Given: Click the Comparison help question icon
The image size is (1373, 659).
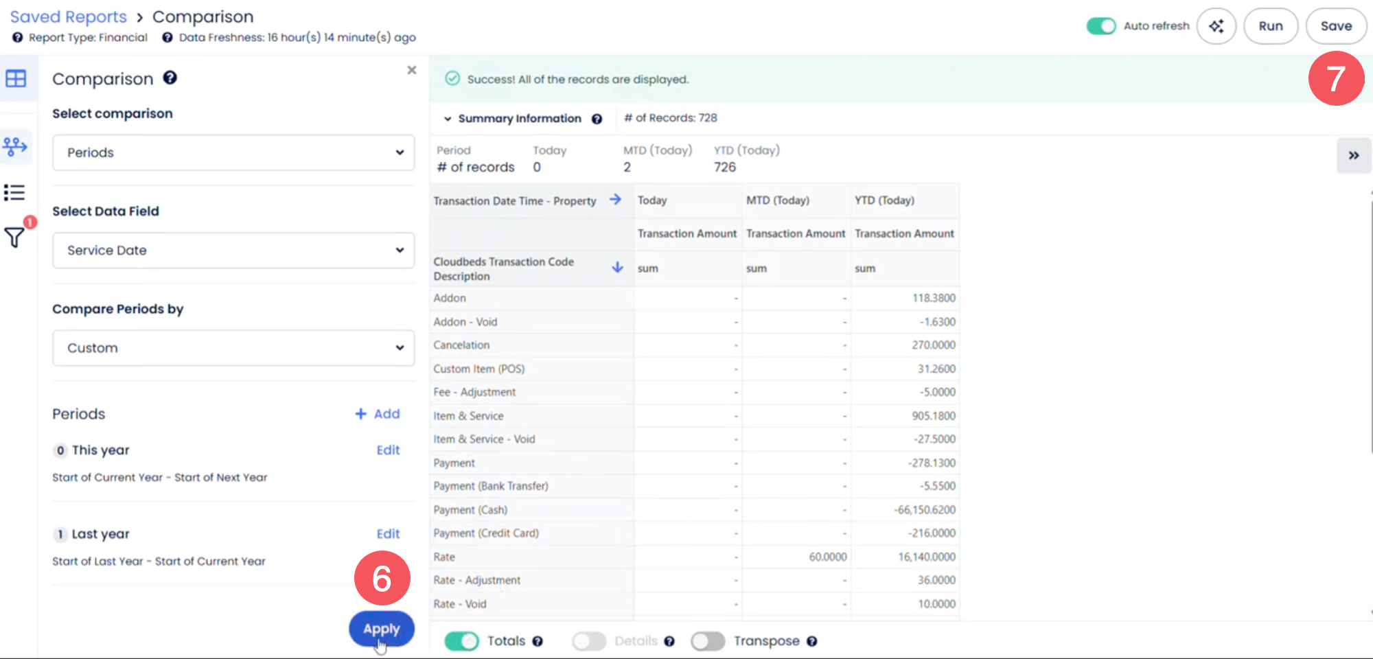Looking at the screenshot, I should click(170, 78).
